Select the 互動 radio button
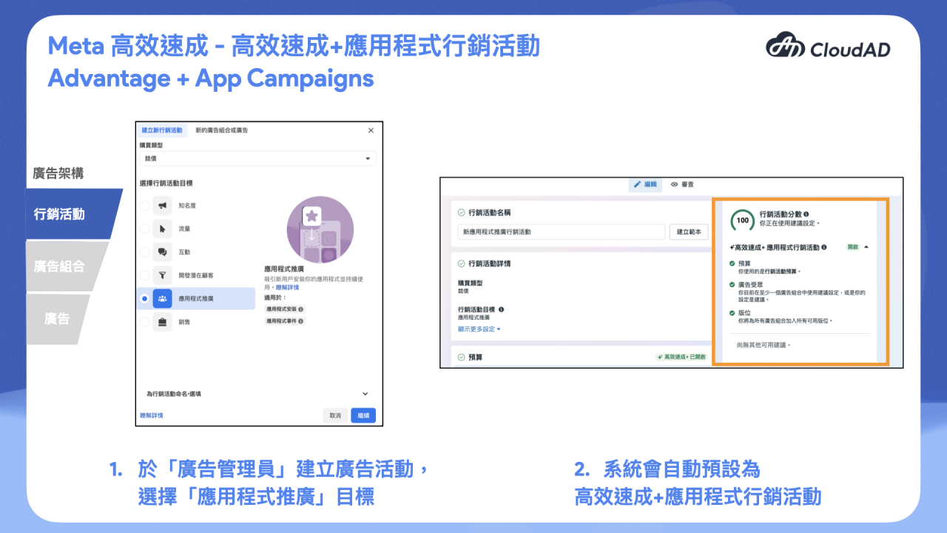Image resolution: width=947 pixels, height=533 pixels. 144,252
